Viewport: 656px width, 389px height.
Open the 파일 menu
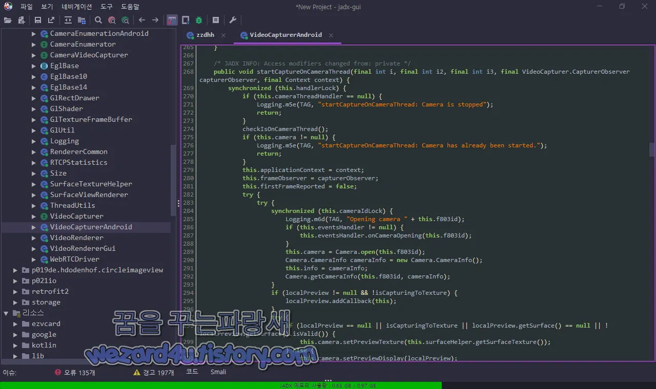pyautogui.click(x=27, y=7)
